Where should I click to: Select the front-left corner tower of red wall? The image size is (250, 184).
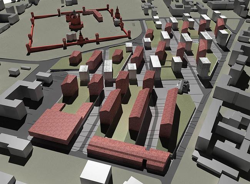[28, 47]
